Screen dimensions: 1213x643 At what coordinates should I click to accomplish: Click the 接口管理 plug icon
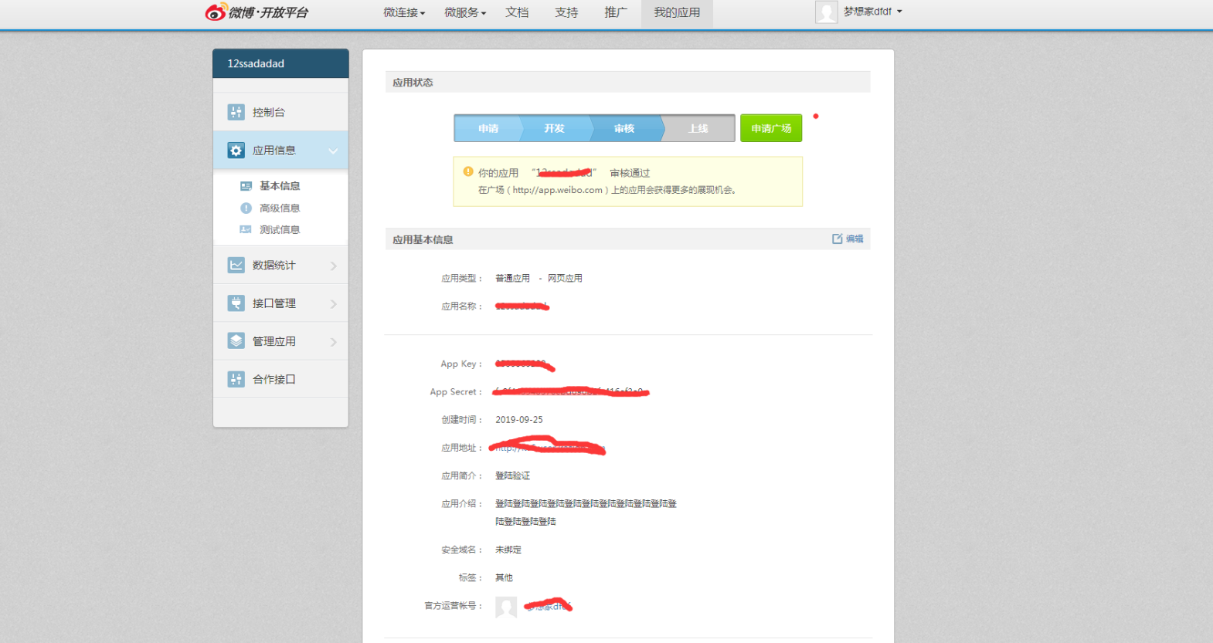pyautogui.click(x=236, y=303)
